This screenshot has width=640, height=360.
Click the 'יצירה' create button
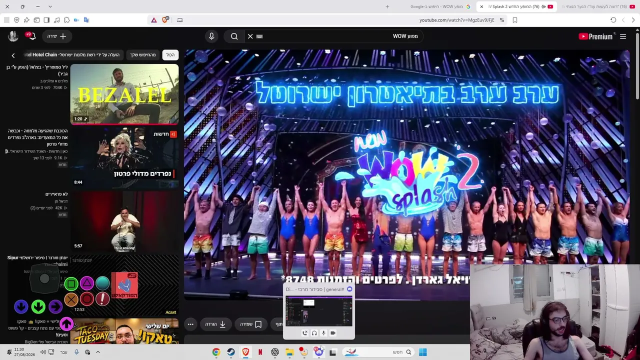coord(57,36)
